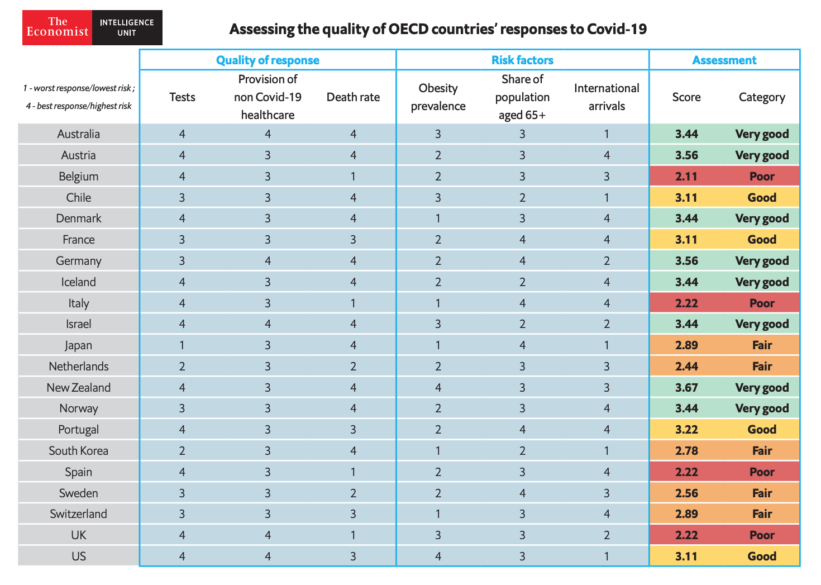Select the Risk factors header

(522, 60)
